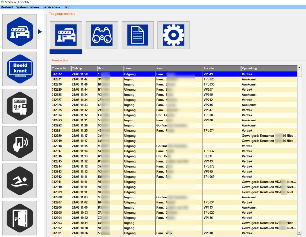Click the SDS Balie application icon

[2, 2]
